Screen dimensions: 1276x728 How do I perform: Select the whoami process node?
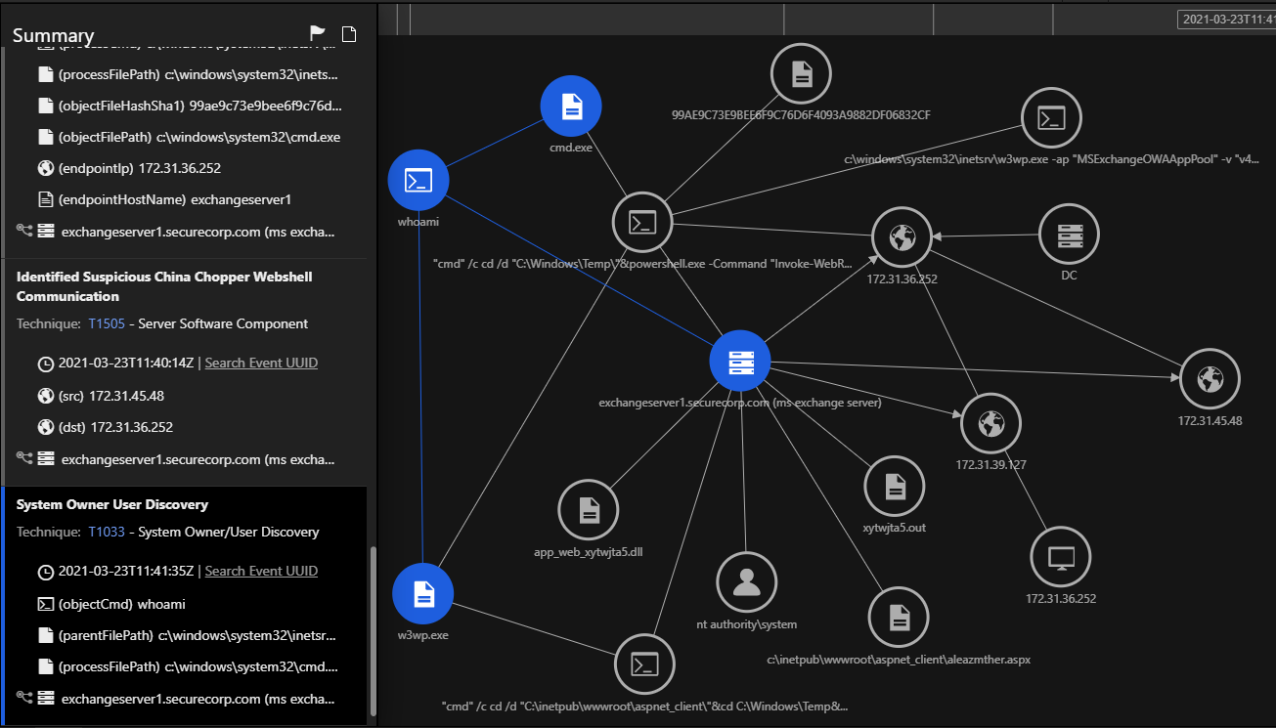tap(418, 180)
